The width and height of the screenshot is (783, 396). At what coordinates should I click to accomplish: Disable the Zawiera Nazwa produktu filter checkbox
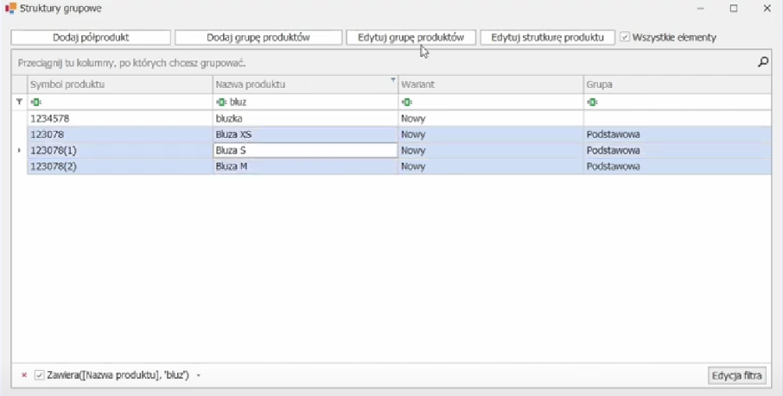40,375
